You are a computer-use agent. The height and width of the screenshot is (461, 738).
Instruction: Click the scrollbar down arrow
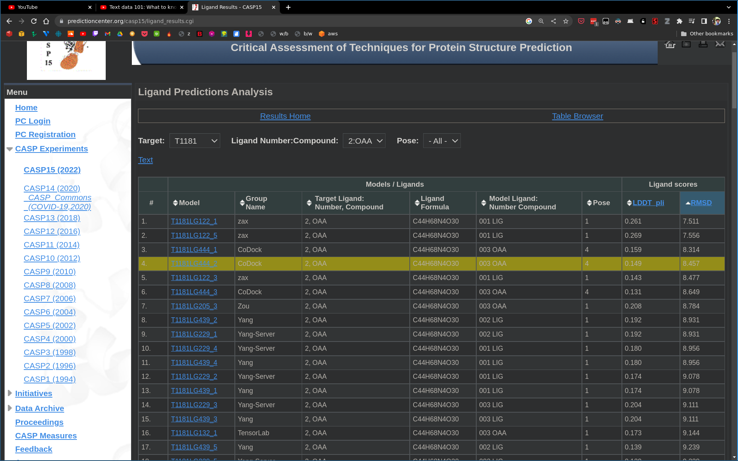tap(734, 457)
